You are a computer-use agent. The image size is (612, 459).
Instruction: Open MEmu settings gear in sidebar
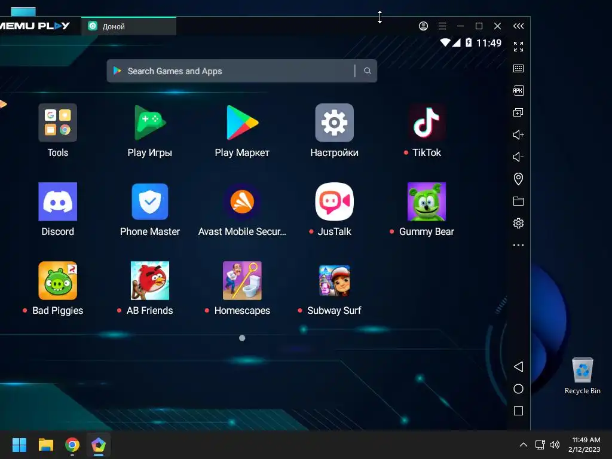click(x=518, y=224)
